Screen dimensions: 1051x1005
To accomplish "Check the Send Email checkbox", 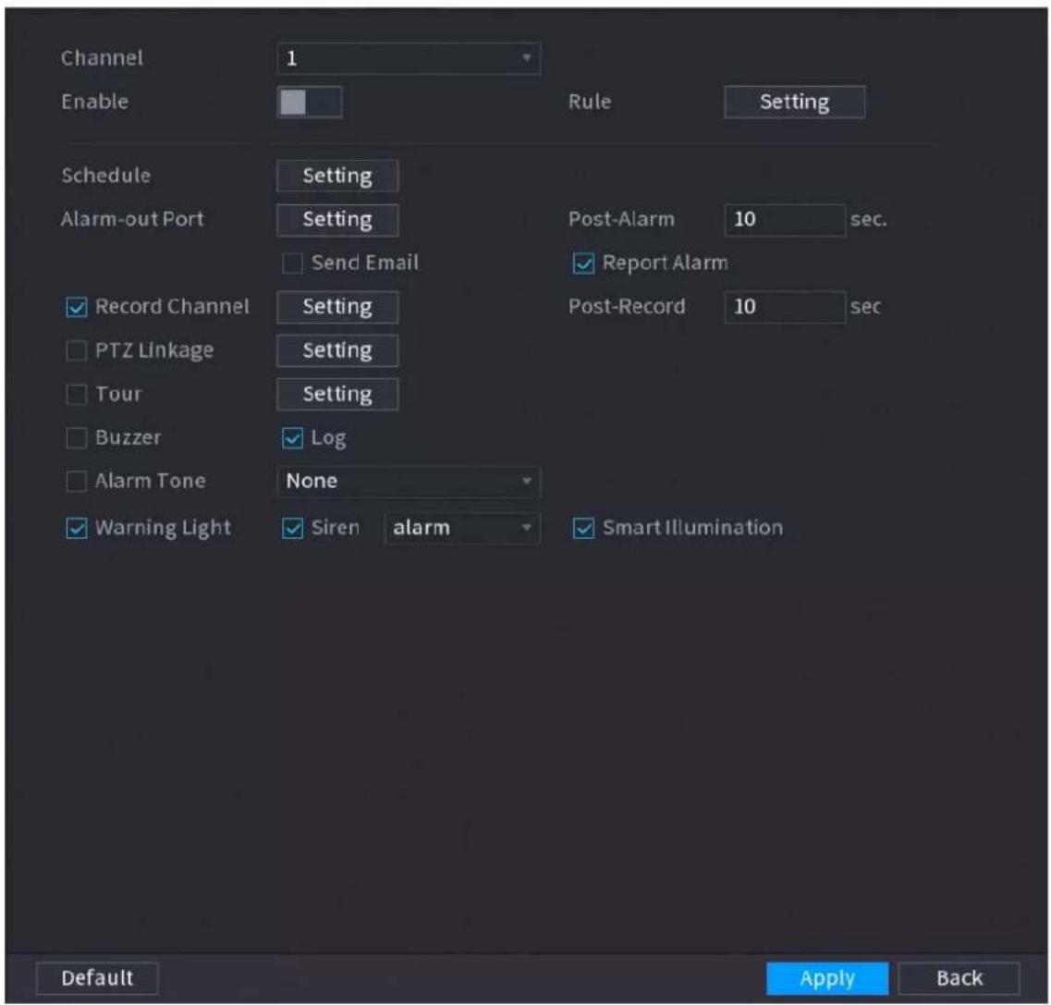I will tap(292, 264).
